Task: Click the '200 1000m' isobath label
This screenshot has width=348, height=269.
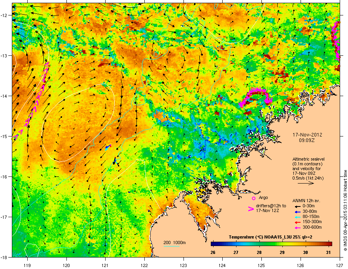Action: click(174, 242)
